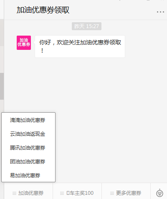Click the list icon beside 车主奖100
The width and height of the screenshot is (167, 199).
pyautogui.click(x=62, y=193)
